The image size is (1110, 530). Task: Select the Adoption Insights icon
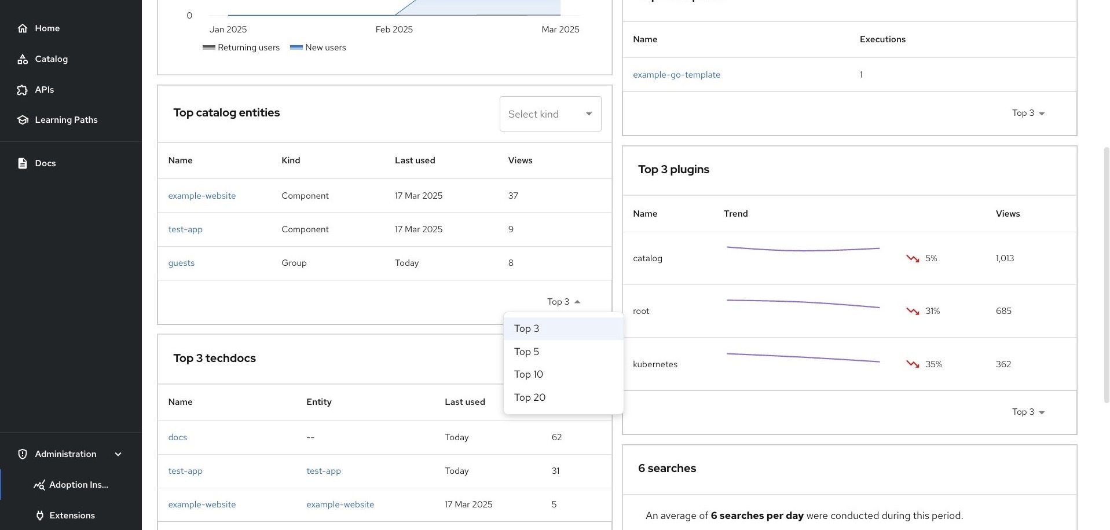39,485
